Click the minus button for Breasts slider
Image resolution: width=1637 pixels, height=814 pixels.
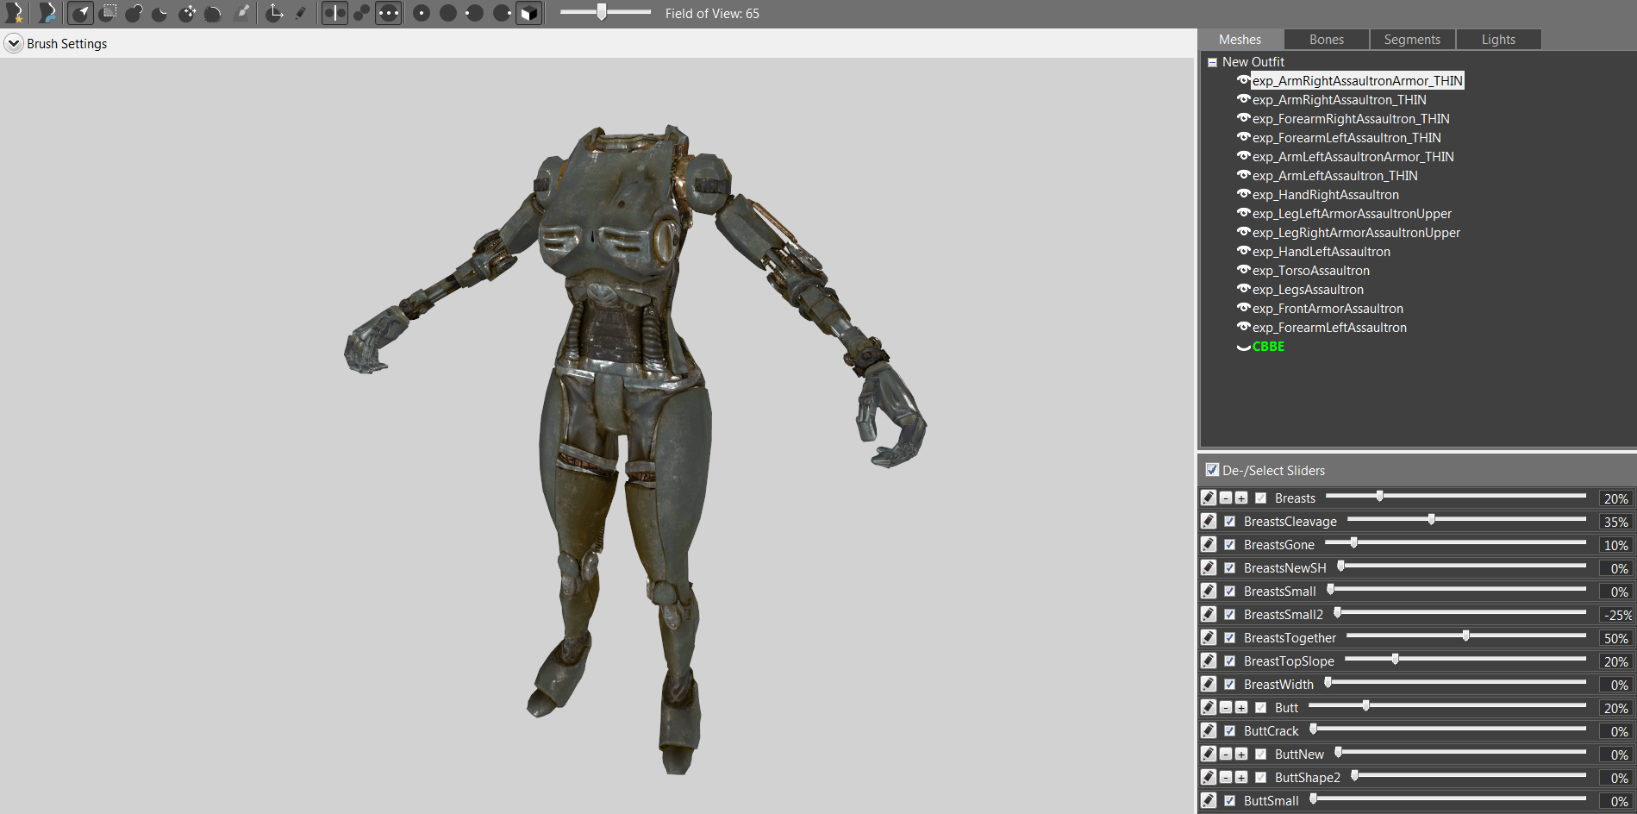click(x=1226, y=498)
